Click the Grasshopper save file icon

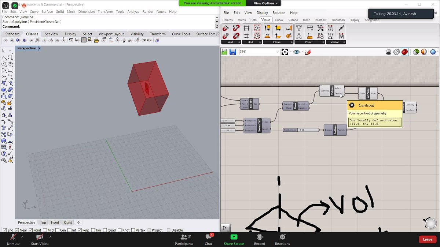coord(232,52)
